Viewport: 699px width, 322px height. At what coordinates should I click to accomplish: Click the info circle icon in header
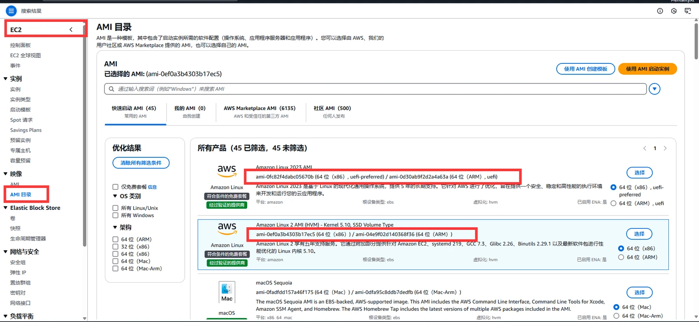[660, 11]
